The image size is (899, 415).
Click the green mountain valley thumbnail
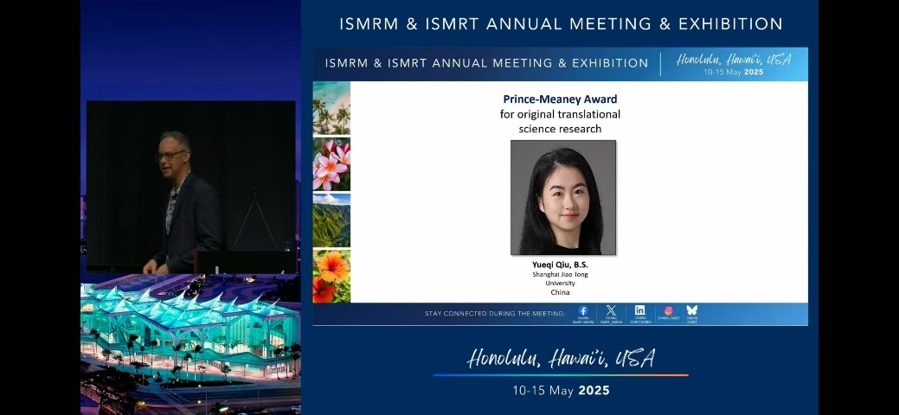[331, 220]
